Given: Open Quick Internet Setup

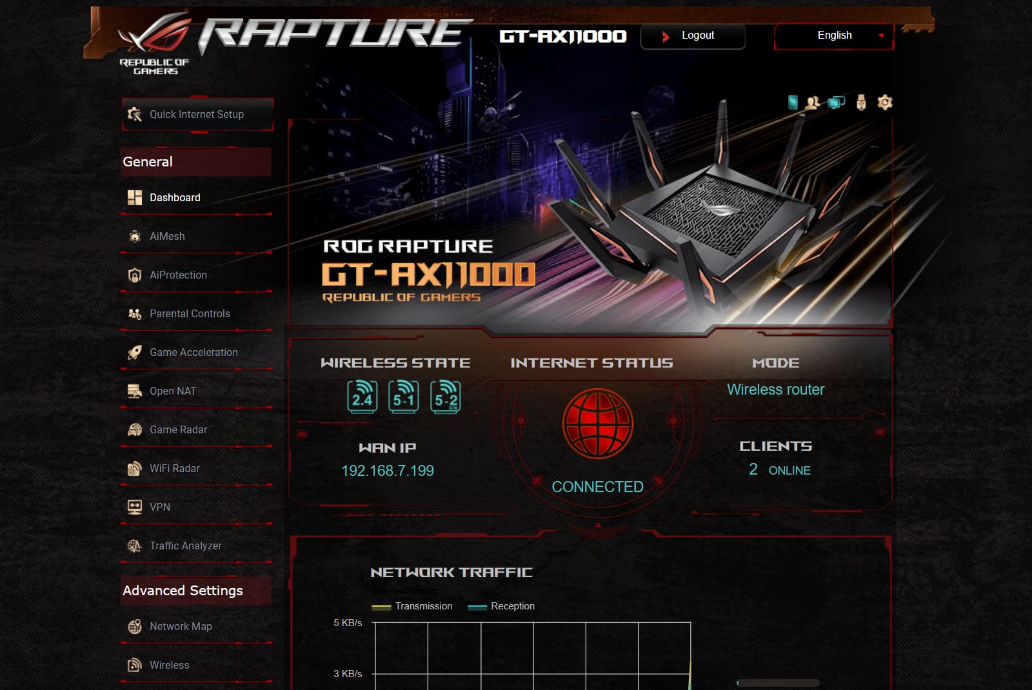Looking at the screenshot, I should (x=197, y=114).
